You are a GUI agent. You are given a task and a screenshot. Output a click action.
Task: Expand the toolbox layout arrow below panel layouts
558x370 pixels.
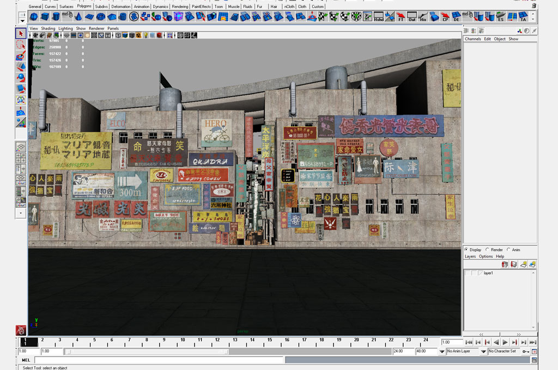click(21, 213)
